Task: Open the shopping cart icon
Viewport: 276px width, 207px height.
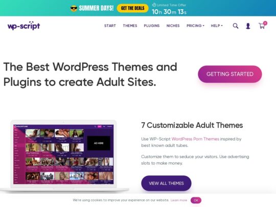Action: point(262,26)
